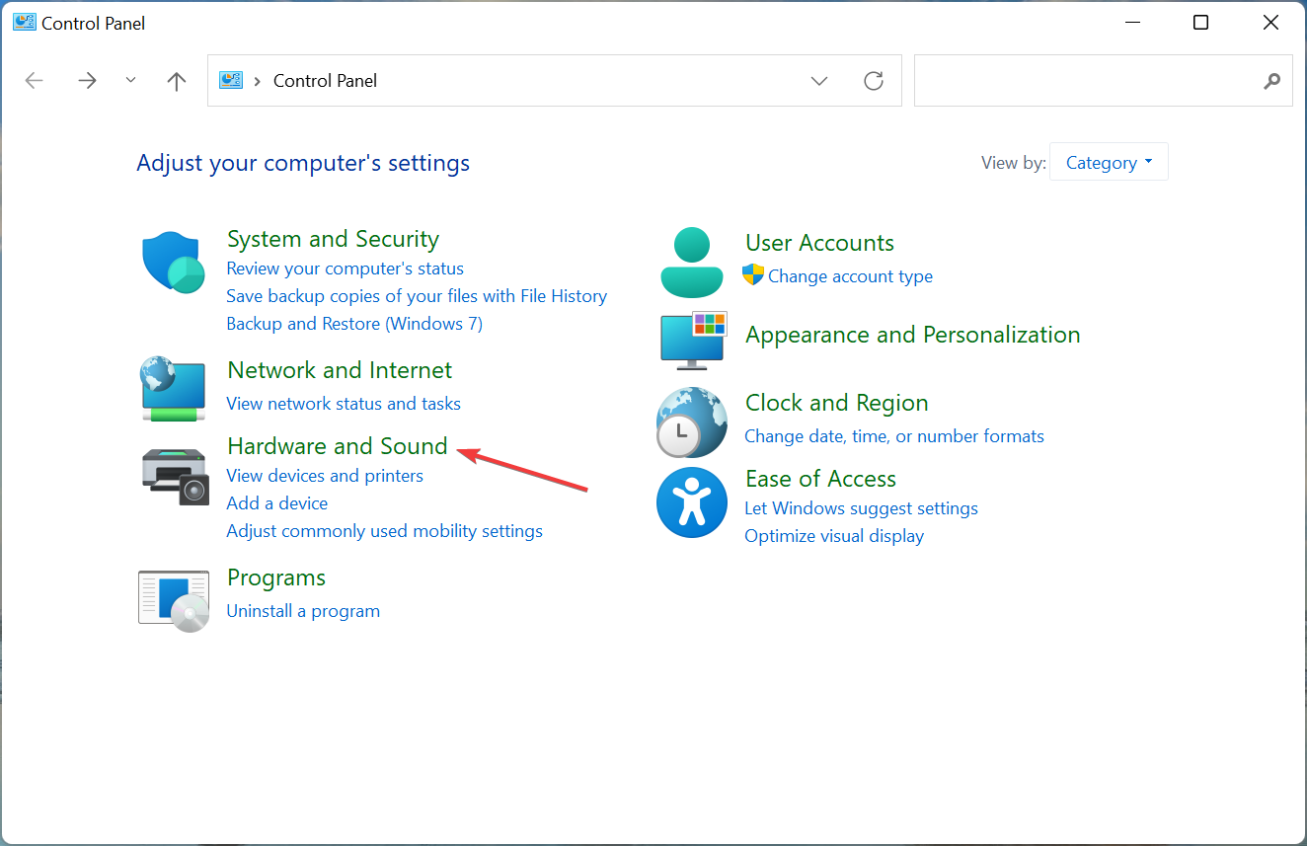The height and width of the screenshot is (846, 1307).
Task: Click the Hardware and Sound printer icon
Action: pos(174,475)
